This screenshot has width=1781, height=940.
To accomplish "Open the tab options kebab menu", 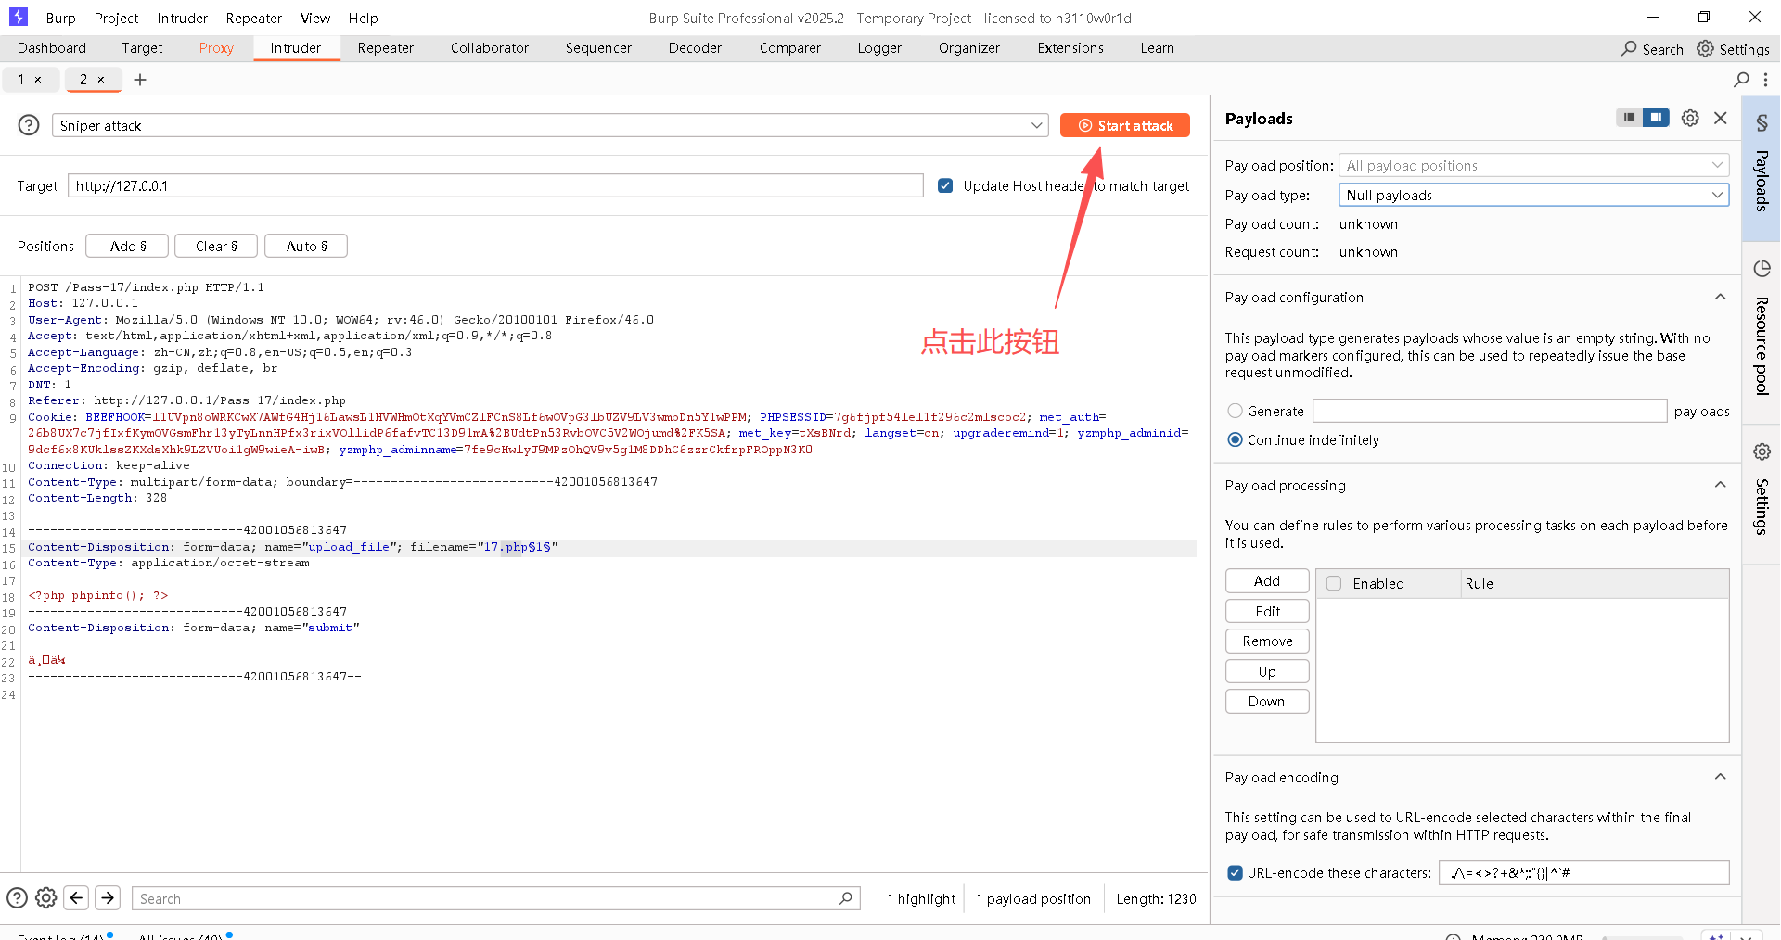I will (1765, 80).
